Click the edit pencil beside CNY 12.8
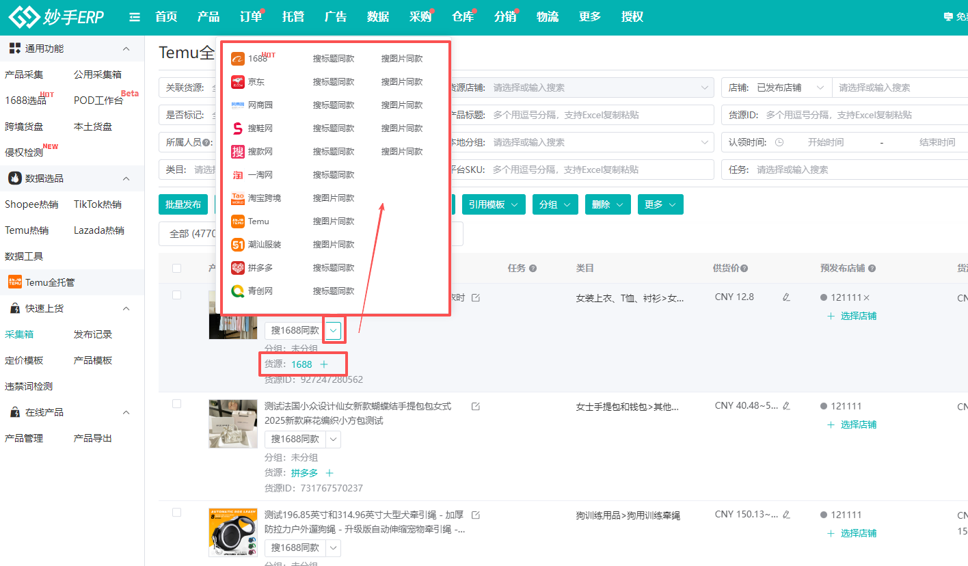 (x=786, y=297)
